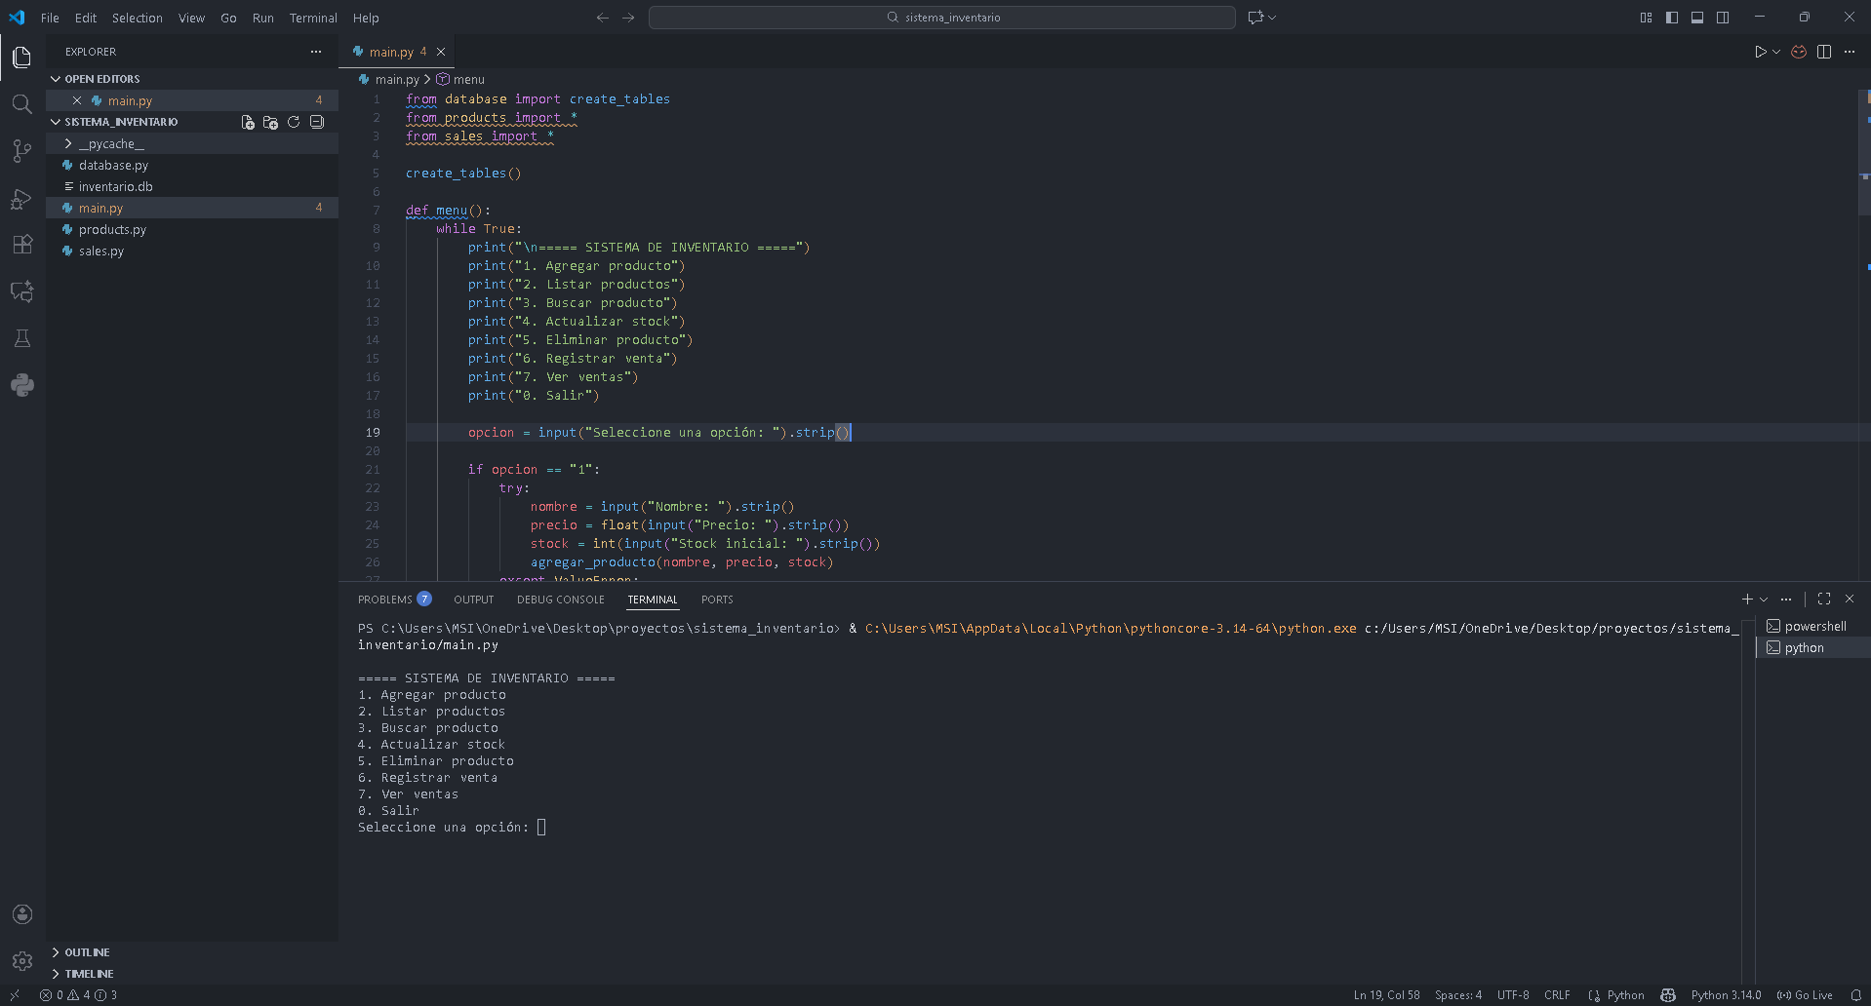Image resolution: width=1871 pixels, height=1006 pixels.
Task: Expand the Outline section
Action: point(87,952)
